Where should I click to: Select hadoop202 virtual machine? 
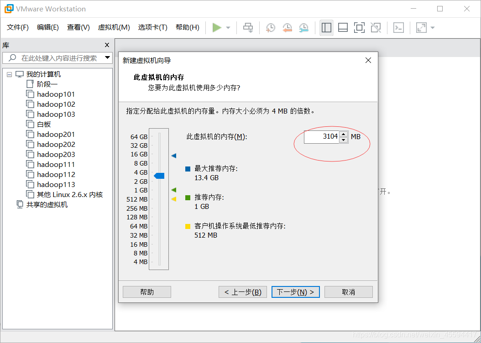(56, 145)
